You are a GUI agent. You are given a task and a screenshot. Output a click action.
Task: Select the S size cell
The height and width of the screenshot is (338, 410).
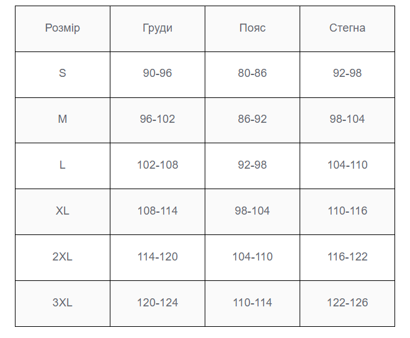coord(63,74)
